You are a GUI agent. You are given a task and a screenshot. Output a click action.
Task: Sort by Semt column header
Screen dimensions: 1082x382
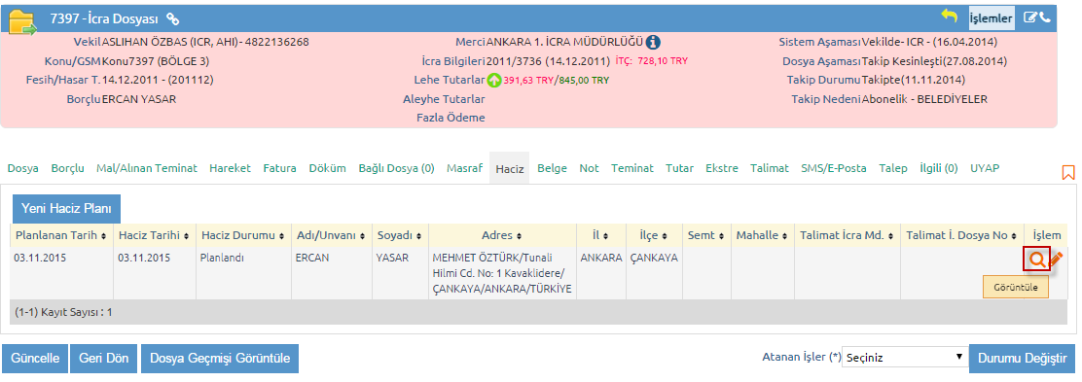[706, 236]
